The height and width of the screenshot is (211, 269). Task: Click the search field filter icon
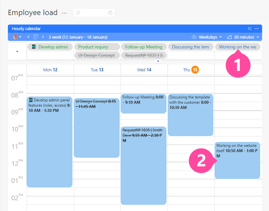[x=110, y=13]
